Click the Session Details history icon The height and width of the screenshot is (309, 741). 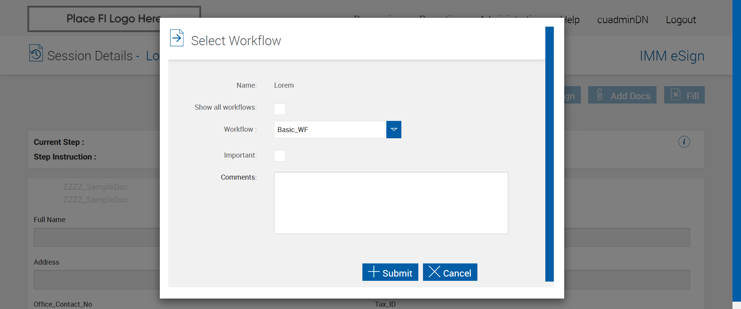[36, 53]
